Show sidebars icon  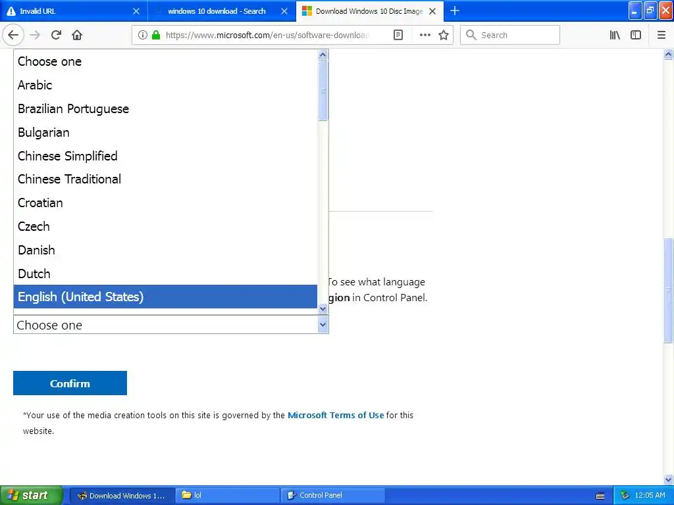click(x=636, y=36)
